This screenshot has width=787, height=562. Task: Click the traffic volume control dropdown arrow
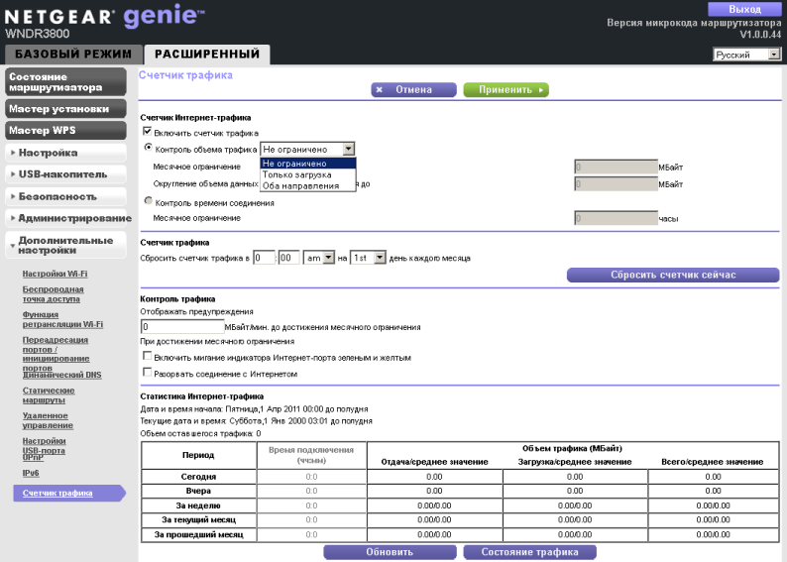[x=348, y=149]
